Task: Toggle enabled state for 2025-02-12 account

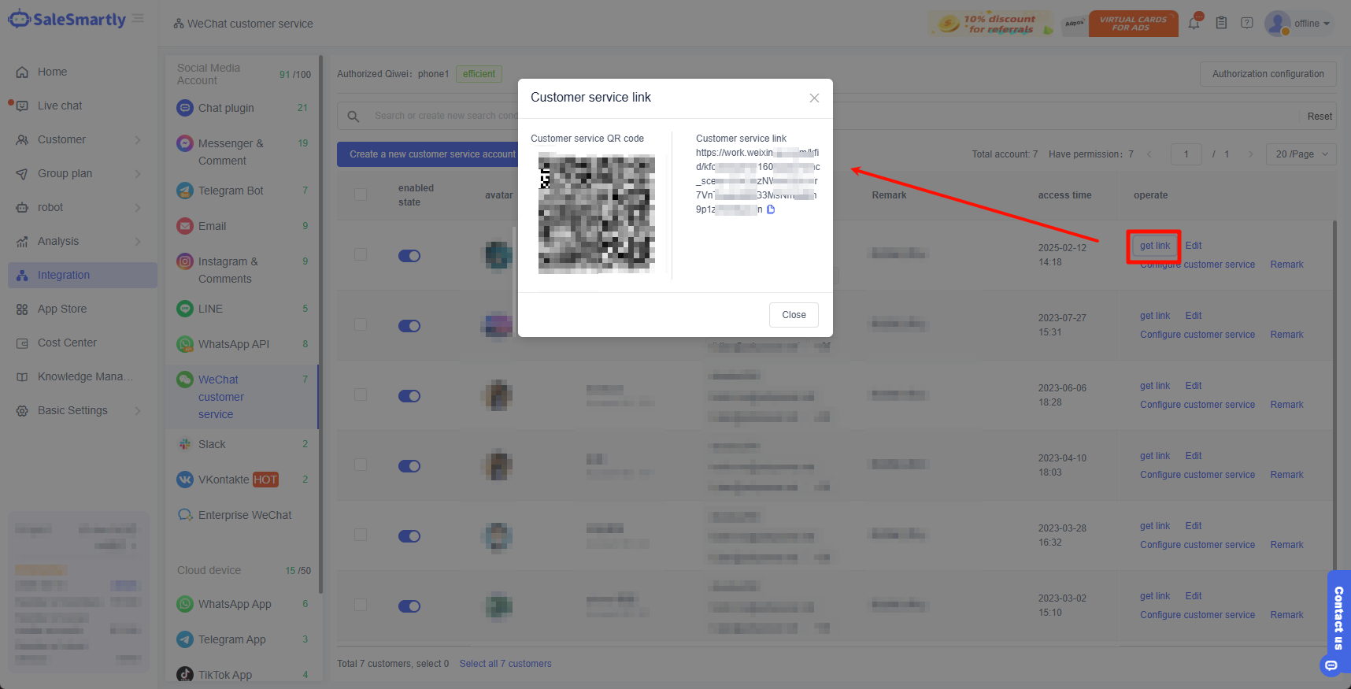Action: pyautogui.click(x=409, y=256)
